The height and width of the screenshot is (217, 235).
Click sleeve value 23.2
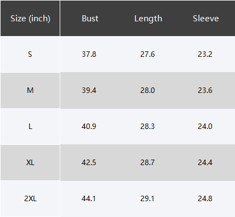(x=205, y=54)
